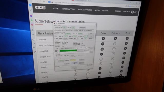The width and height of the screenshot is (164, 92).
Task: Open the send arrow icon in sidebar
Action: coord(33,34)
